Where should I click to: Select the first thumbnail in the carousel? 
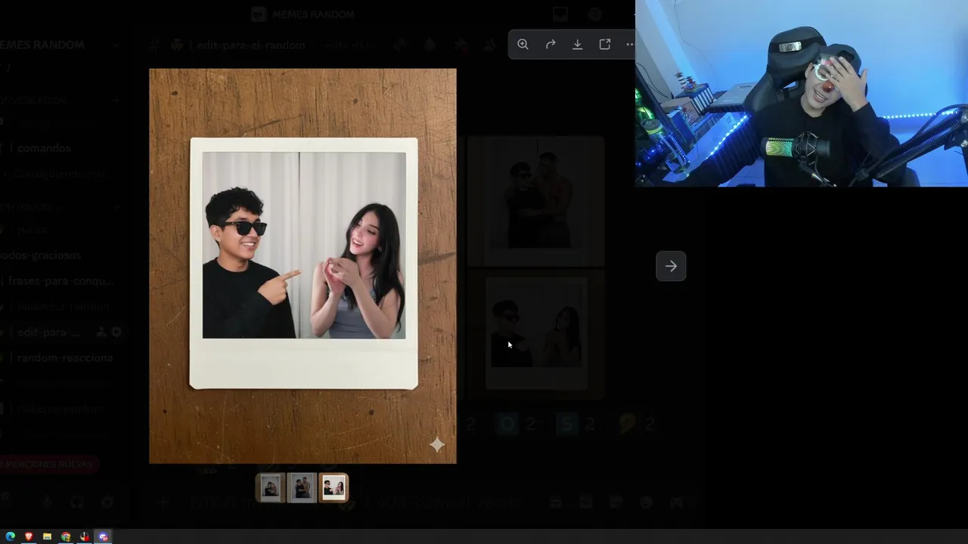[271, 488]
